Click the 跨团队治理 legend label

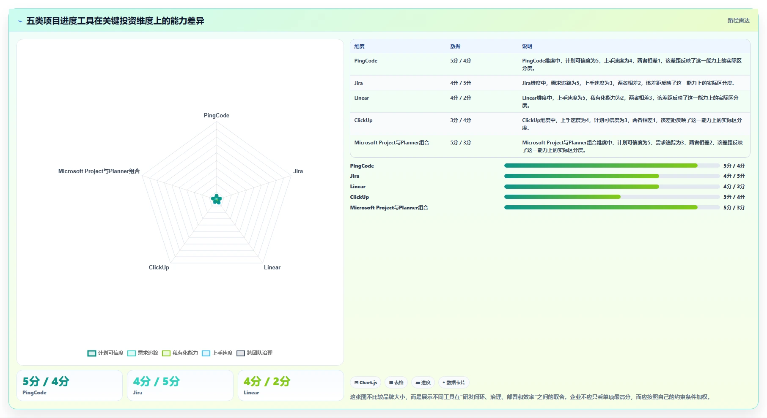[260, 353]
